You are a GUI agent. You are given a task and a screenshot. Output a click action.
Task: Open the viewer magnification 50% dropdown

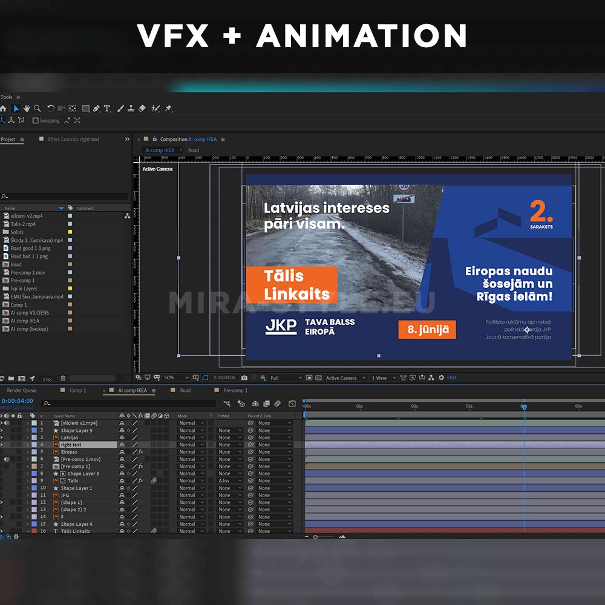point(175,378)
